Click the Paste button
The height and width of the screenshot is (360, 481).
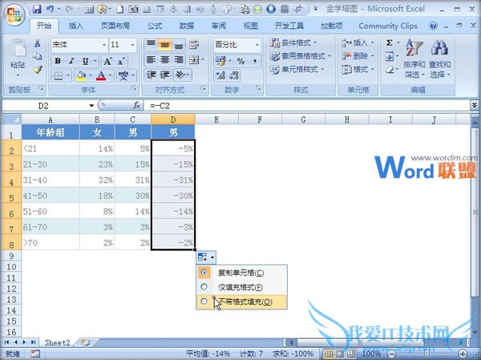point(18,58)
